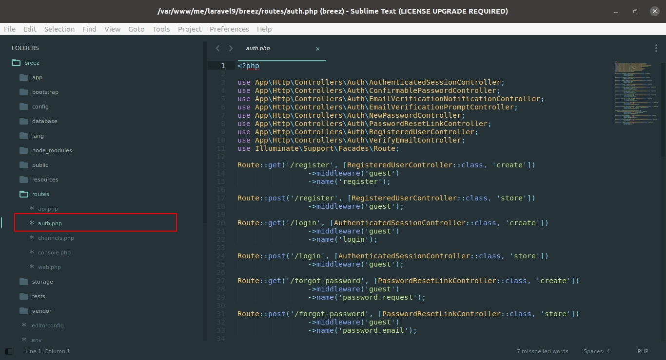Select the .env file in sidebar

coord(36,340)
